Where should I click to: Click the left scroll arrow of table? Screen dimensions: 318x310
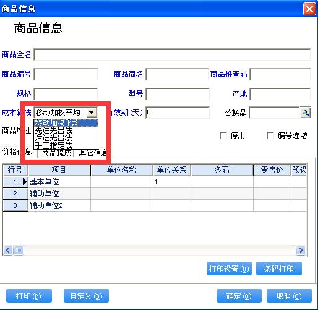coord(8,251)
